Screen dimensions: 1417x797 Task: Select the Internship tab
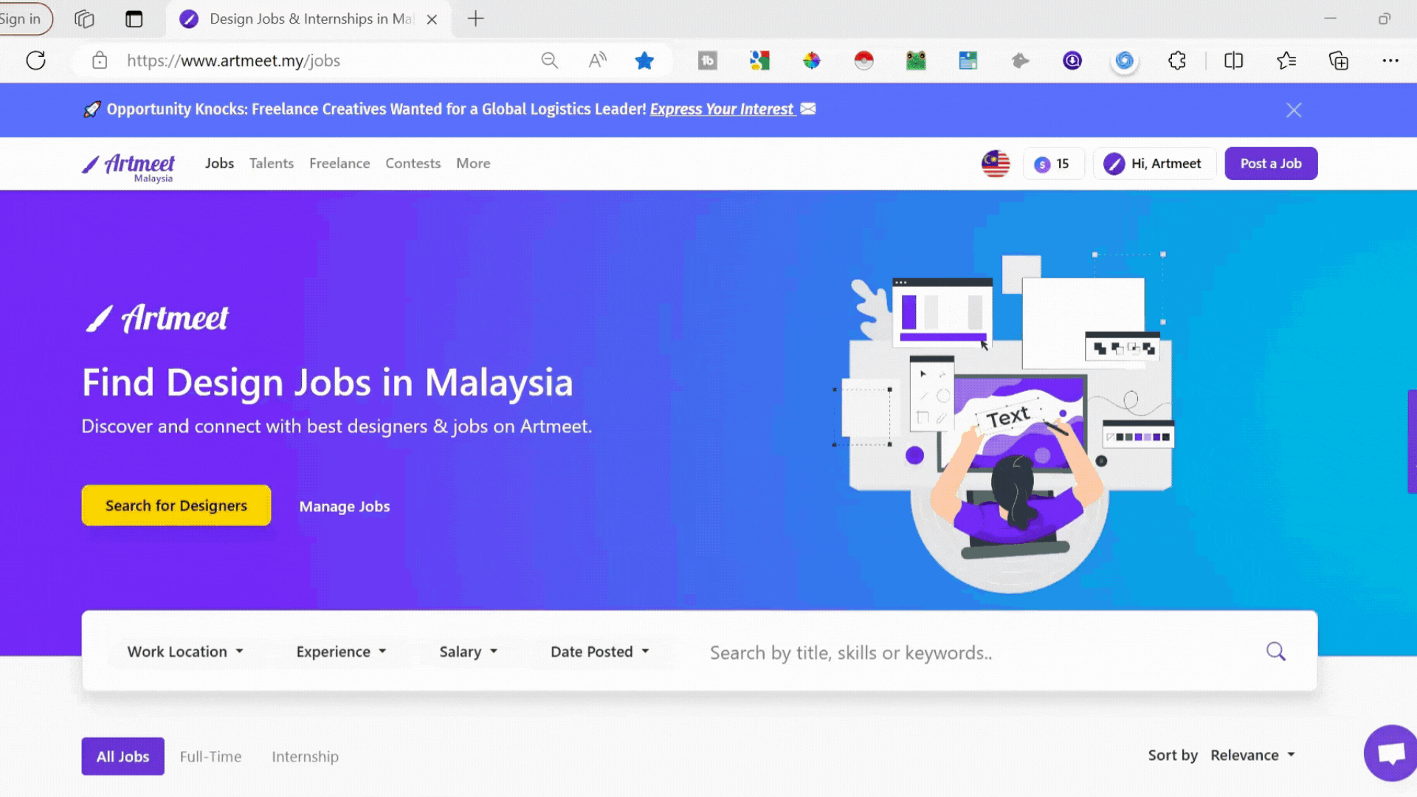point(305,756)
